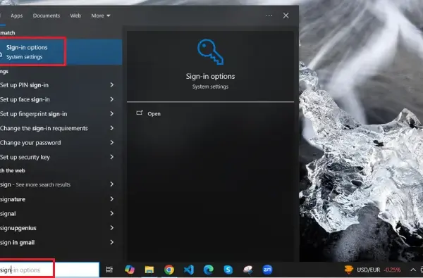
Task: Expand the 'sign in gmail' chevron
Action: pyautogui.click(x=111, y=242)
